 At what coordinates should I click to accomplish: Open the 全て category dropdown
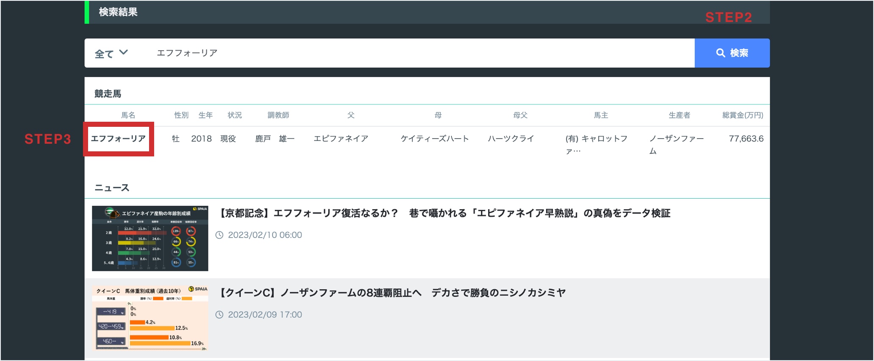[111, 53]
